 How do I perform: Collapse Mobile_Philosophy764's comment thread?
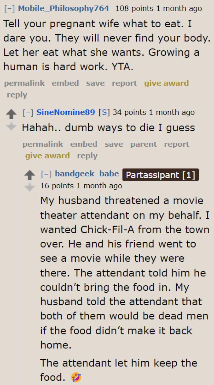(x=8, y=8)
